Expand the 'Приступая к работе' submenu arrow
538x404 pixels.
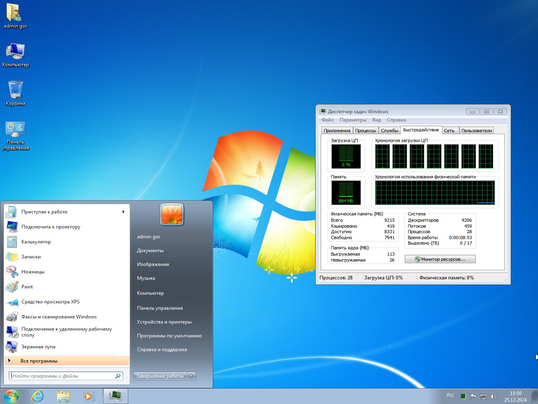123,212
